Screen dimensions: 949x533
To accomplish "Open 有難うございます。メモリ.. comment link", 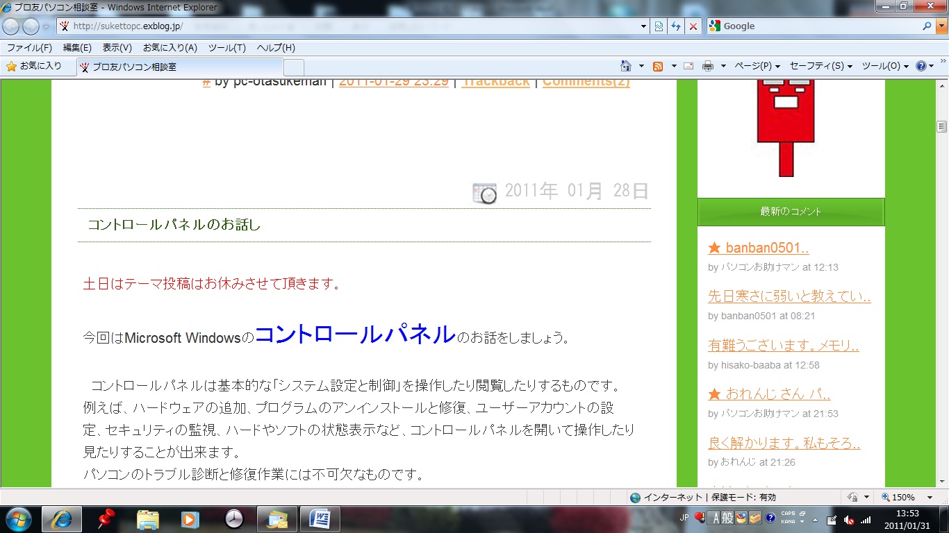I will tap(784, 345).
